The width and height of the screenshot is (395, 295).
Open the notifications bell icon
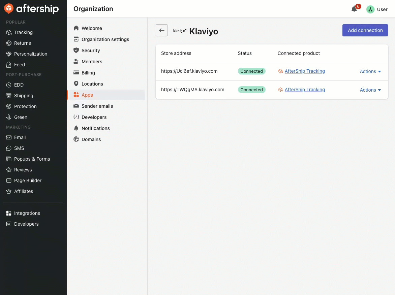354,9
